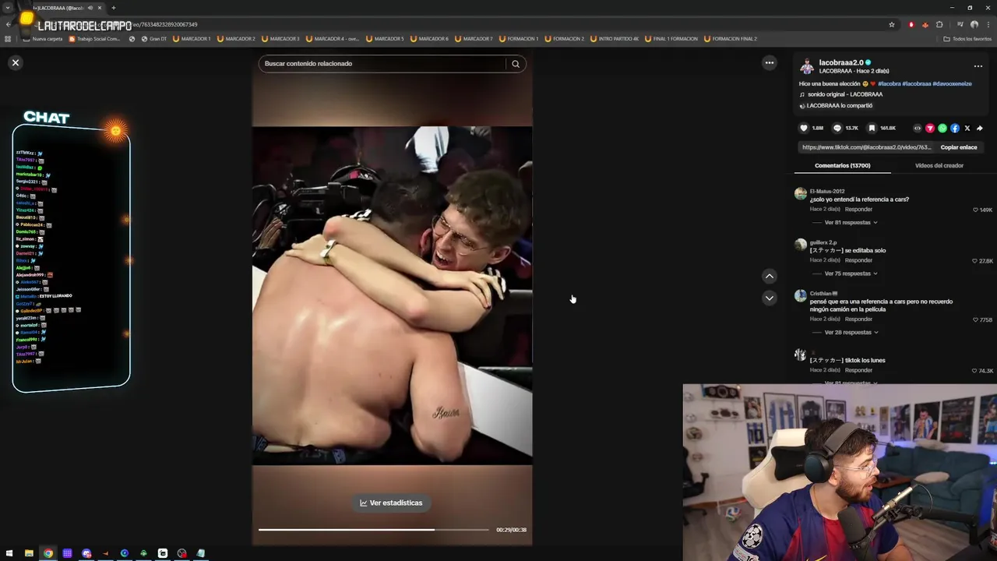997x561 pixels.
Task: Reply to Cristhian's comment
Action: [x=859, y=319]
